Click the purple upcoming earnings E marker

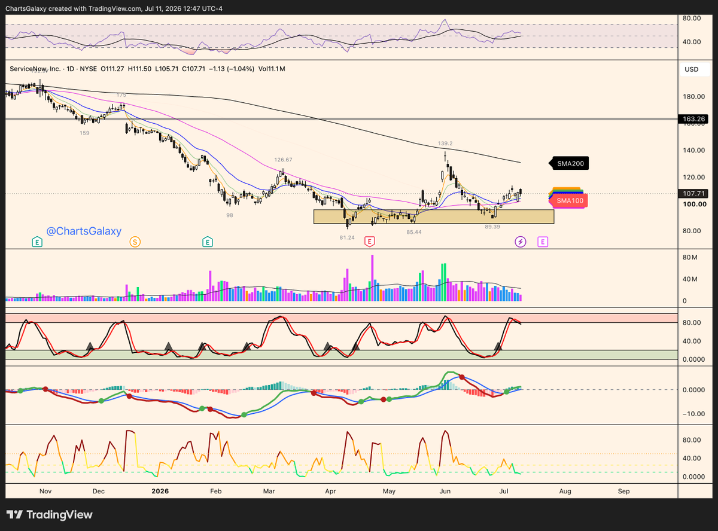point(543,242)
